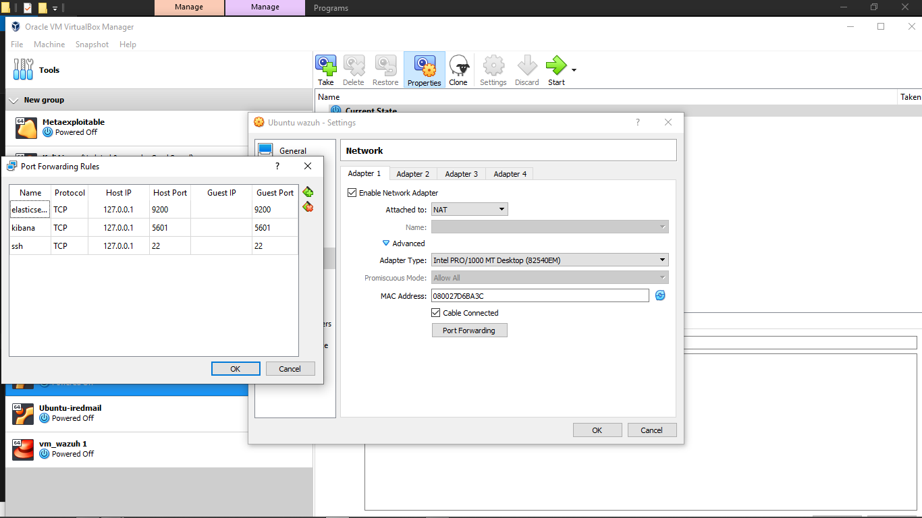Click elasticsearch guest port 9200 cell
This screenshot has width=922, height=518.
275,210
